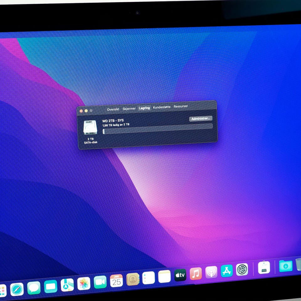Click the "2 TB SATA-disk" label

point(91,140)
